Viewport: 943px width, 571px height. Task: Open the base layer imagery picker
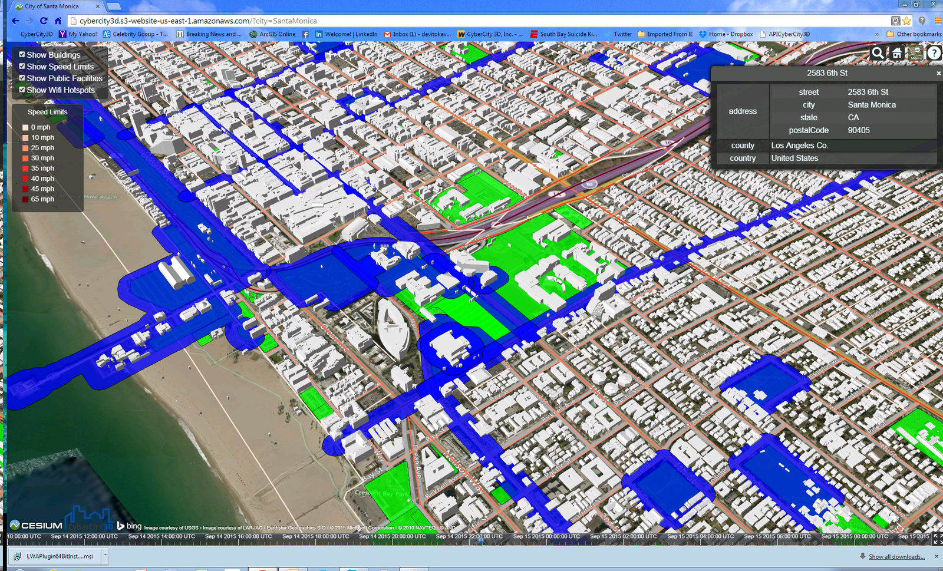915,53
